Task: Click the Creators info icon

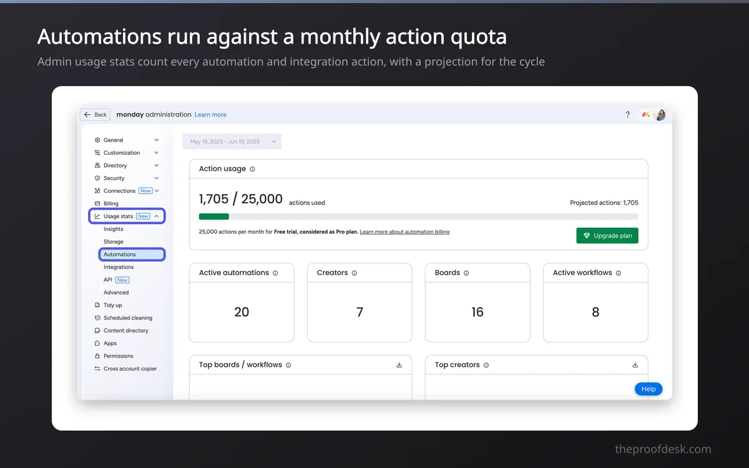Action: click(355, 273)
